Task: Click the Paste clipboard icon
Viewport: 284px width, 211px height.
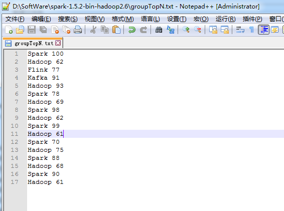Action: (116, 30)
